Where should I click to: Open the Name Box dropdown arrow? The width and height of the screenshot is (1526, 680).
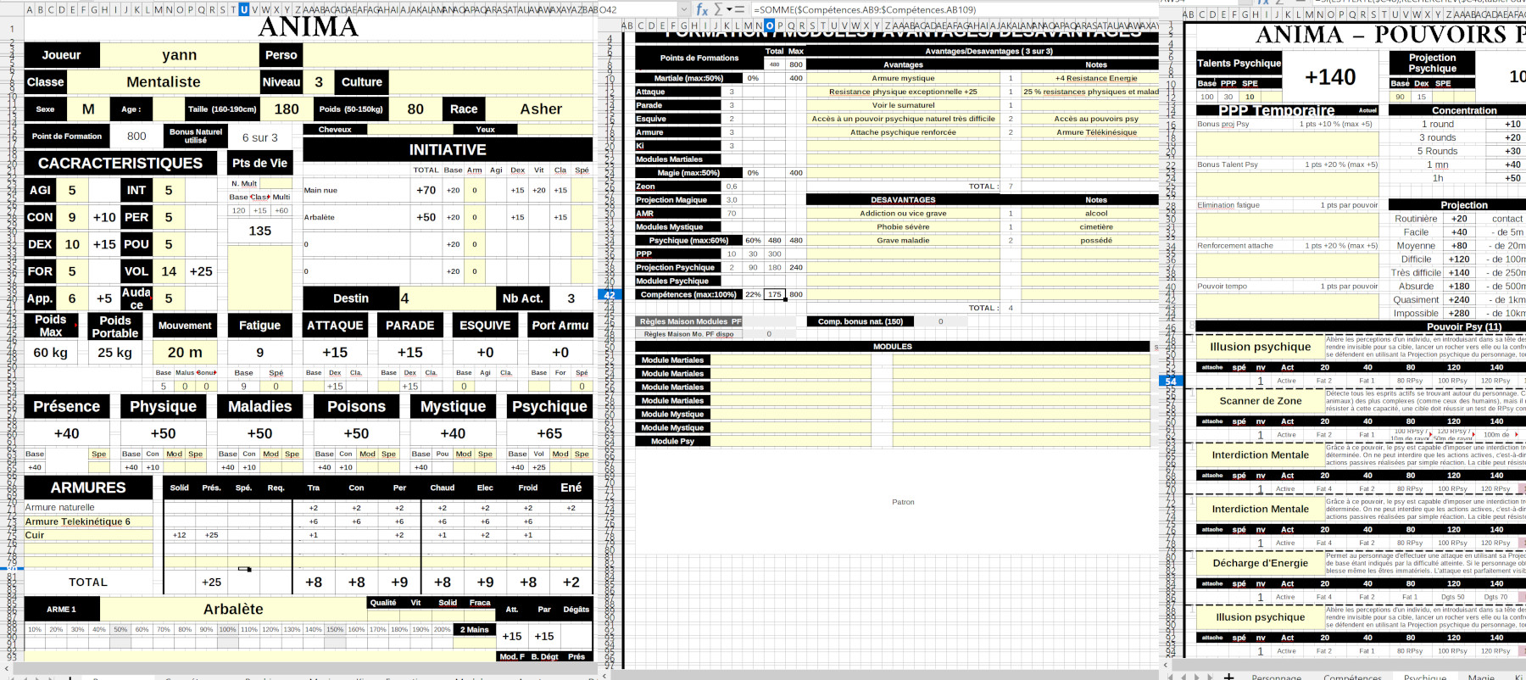point(684,9)
